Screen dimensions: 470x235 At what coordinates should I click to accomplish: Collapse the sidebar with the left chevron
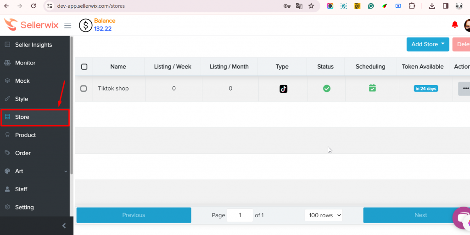click(64, 226)
